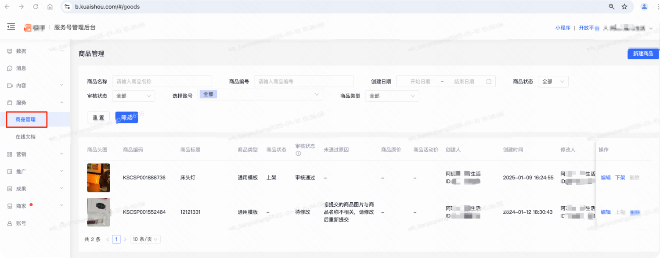This screenshot has height=258, width=660.
Task: Open the 商品状态 dropdown showing 全部
Action: point(553,81)
